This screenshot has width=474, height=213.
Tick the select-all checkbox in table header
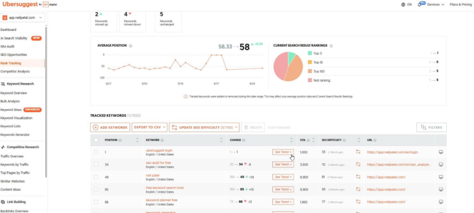[96, 140]
